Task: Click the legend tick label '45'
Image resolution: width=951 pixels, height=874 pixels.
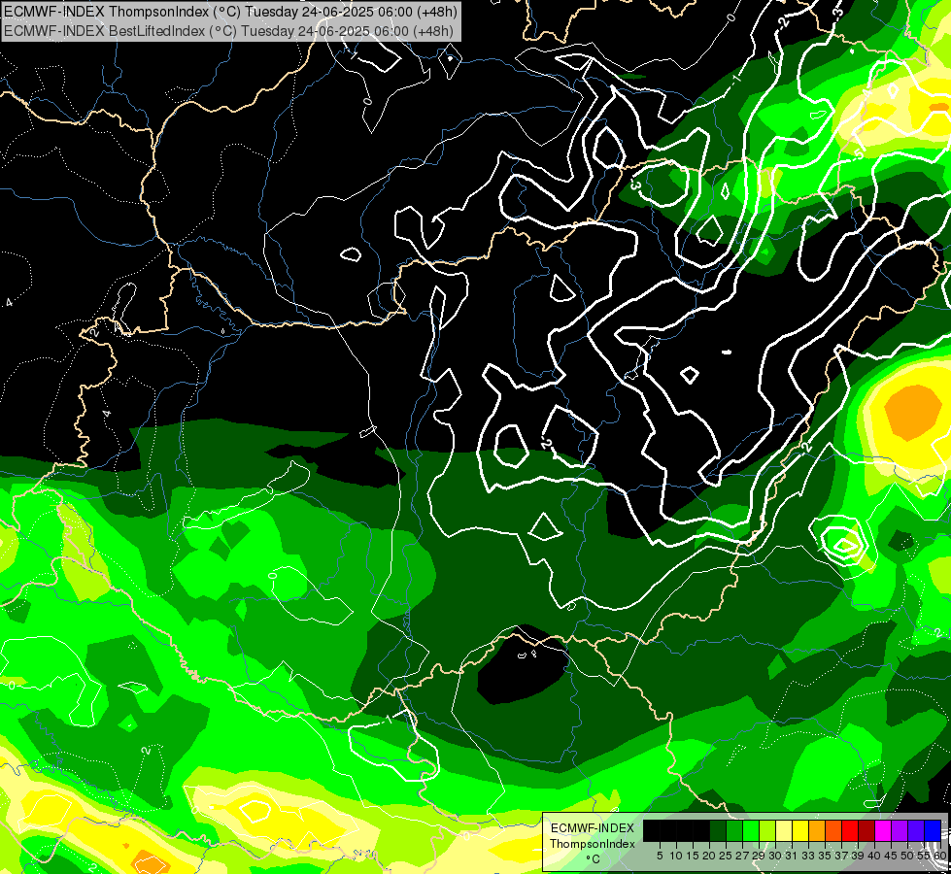Action: pyautogui.click(x=891, y=856)
